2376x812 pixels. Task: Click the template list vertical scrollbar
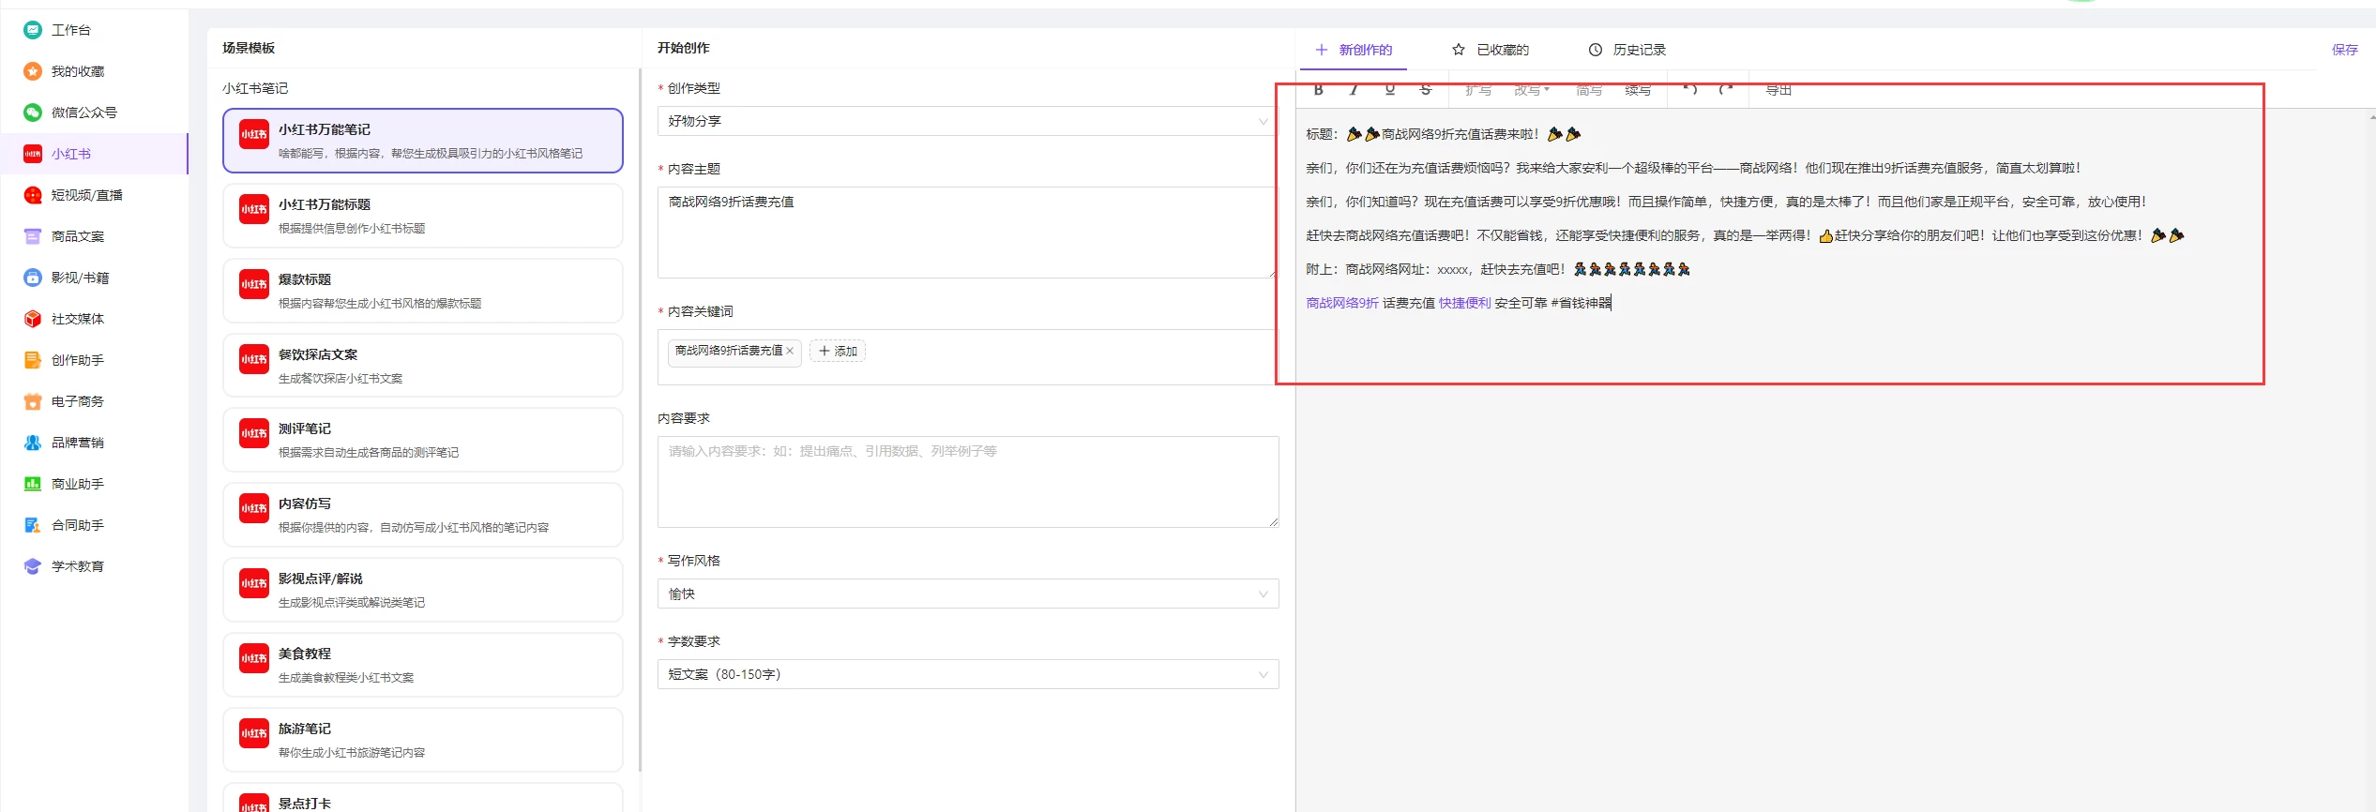641,420
